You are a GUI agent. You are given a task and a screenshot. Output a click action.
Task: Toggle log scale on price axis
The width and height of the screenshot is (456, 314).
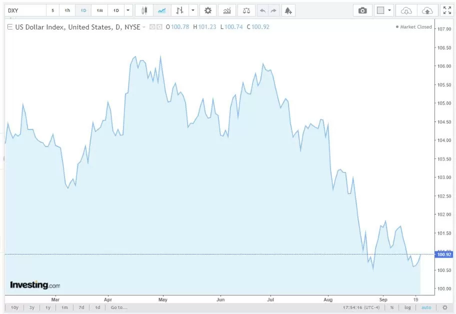(408, 307)
